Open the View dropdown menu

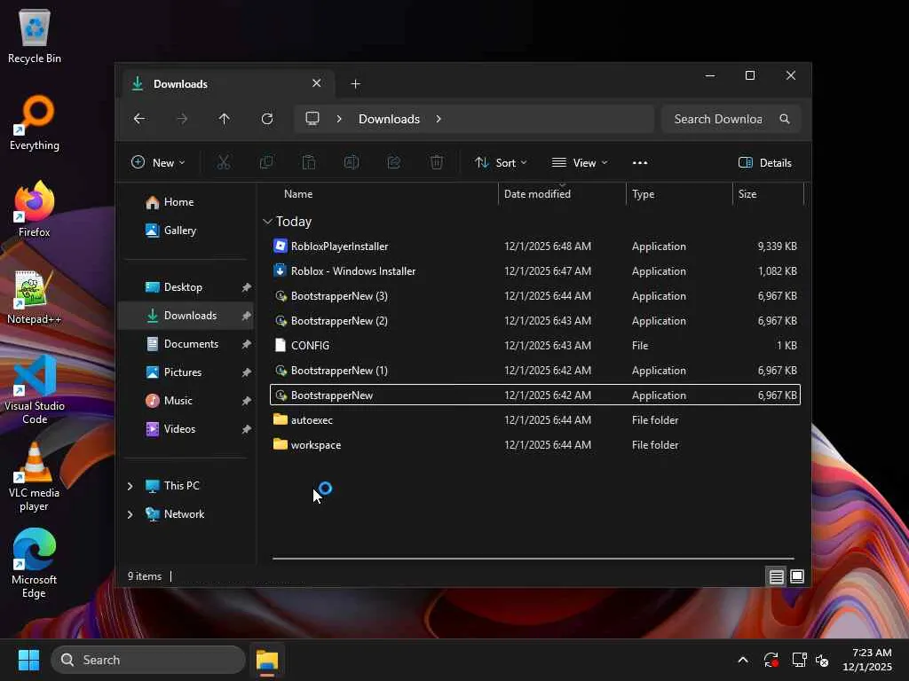pyautogui.click(x=580, y=162)
